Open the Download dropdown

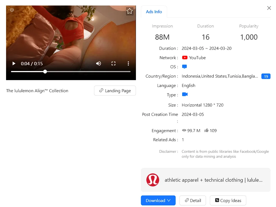158,200
